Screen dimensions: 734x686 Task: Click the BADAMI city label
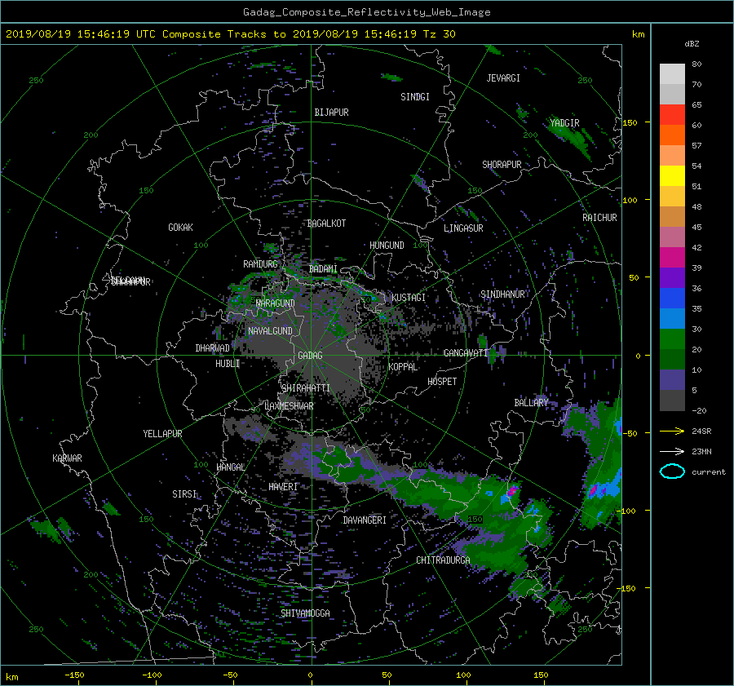(x=323, y=269)
